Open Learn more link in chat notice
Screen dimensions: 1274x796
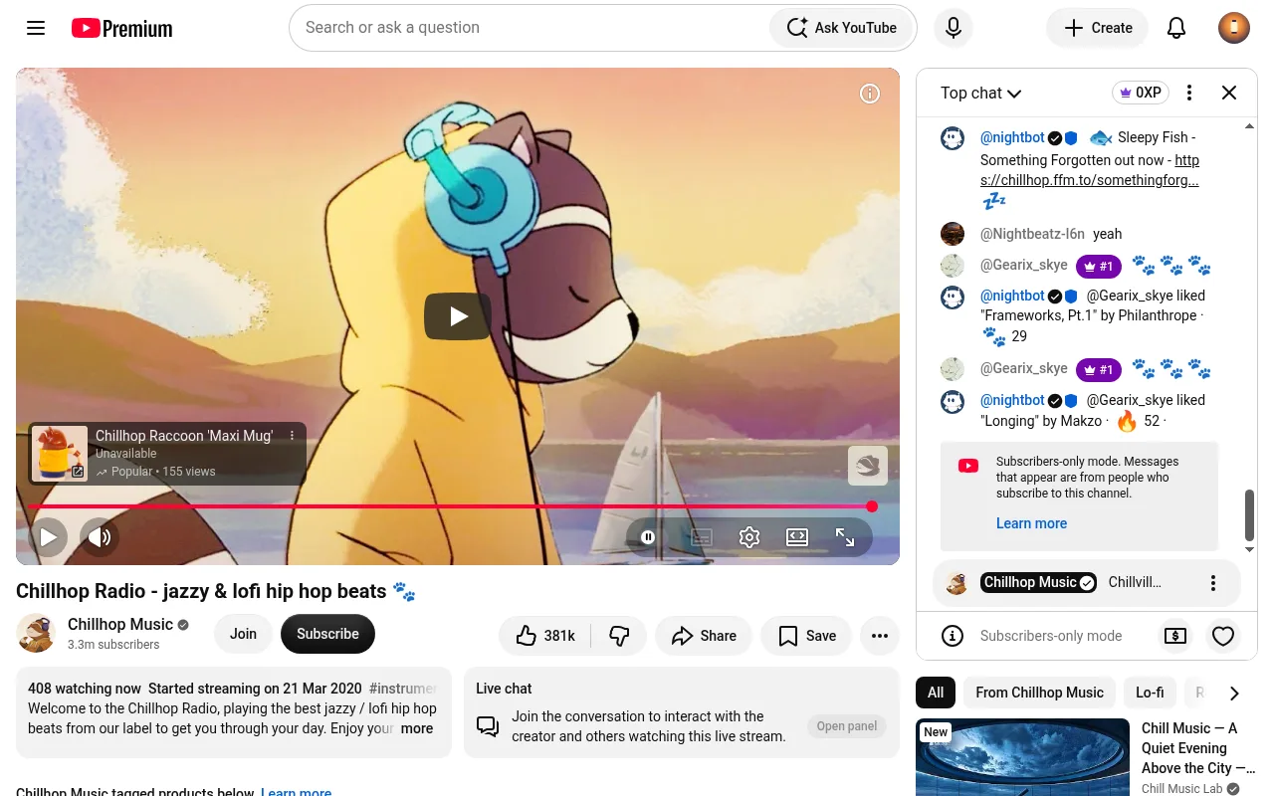[x=1031, y=523]
